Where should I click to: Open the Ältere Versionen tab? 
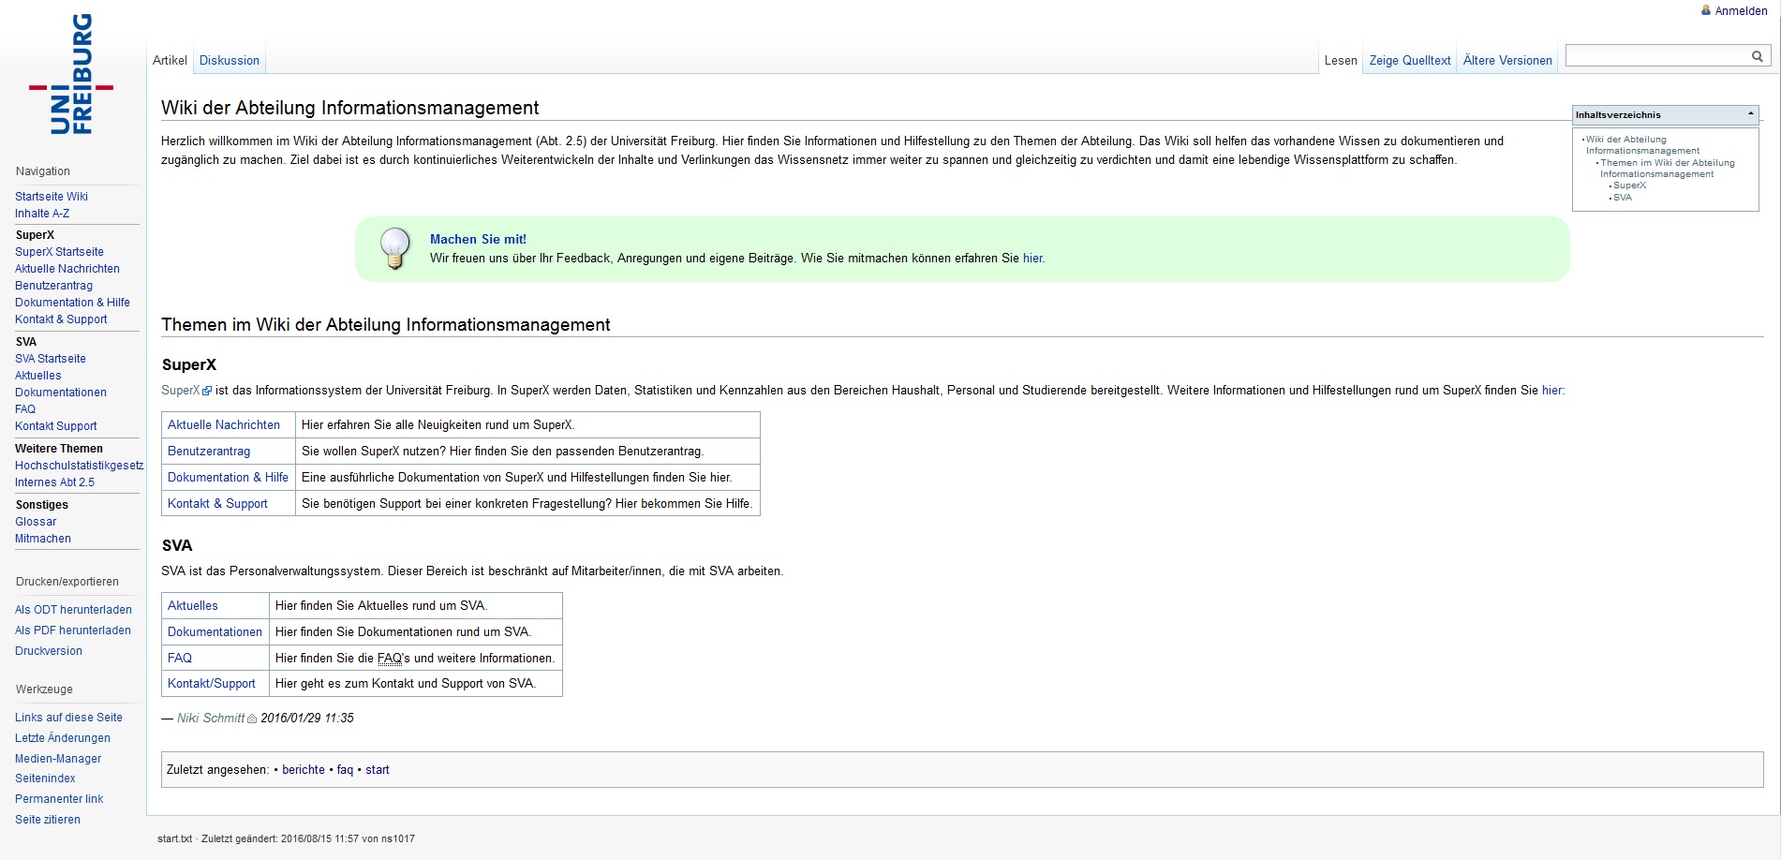(x=1507, y=60)
